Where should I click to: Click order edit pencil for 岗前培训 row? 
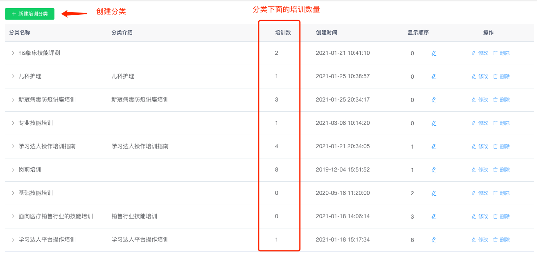(x=434, y=170)
